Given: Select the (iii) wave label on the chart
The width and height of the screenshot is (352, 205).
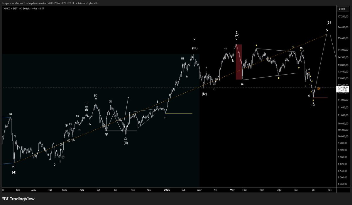Looking at the screenshot, I should pyautogui.click(x=195, y=48).
